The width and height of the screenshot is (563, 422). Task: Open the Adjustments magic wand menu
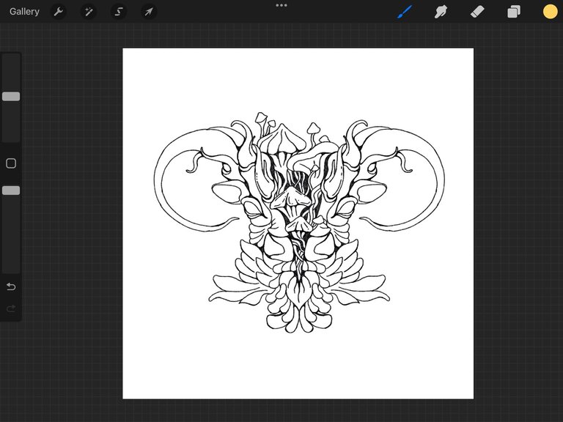88,12
